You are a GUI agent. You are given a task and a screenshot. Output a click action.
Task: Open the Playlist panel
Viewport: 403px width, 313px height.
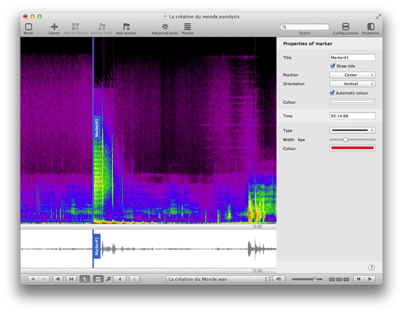click(x=187, y=27)
